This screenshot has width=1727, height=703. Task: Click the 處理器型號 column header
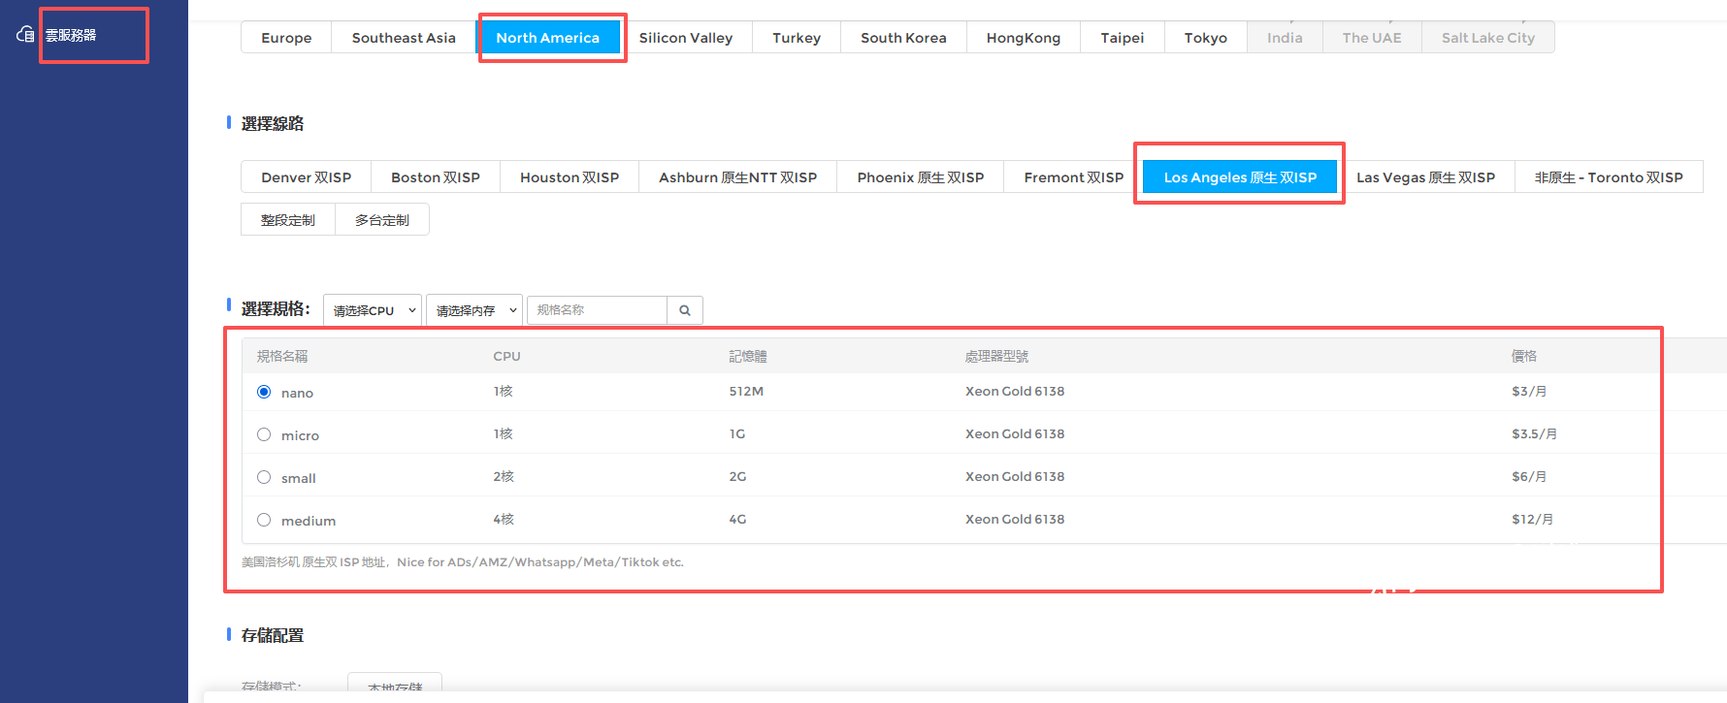[996, 356]
